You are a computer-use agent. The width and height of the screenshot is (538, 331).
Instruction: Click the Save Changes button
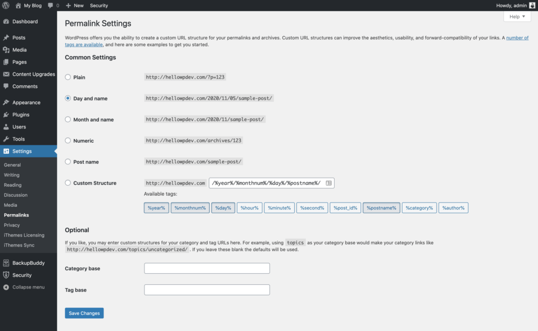pyautogui.click(x=84, y=313)
